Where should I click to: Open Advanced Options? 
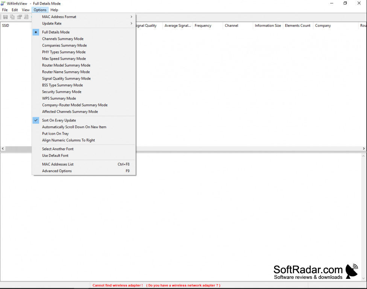coord(84,171)
